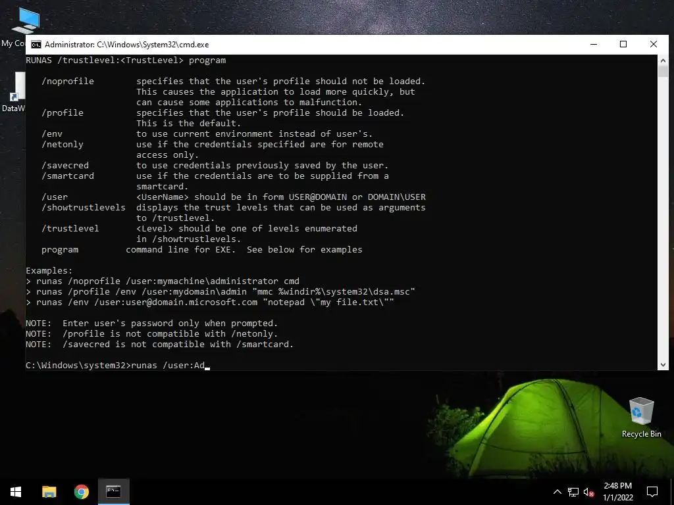Launch Google Chrome from the taskbar
Viewport: 674px width, 505px height.
tap(81, 492)
